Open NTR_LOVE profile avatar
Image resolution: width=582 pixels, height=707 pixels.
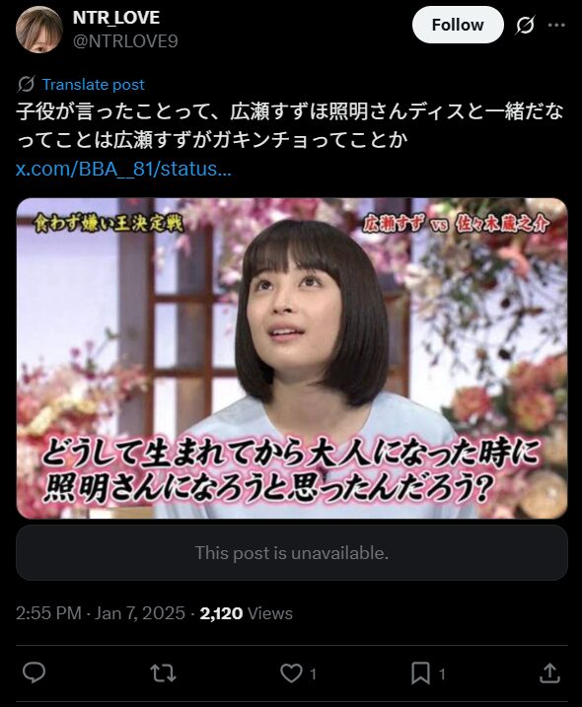tap(39, 30)
